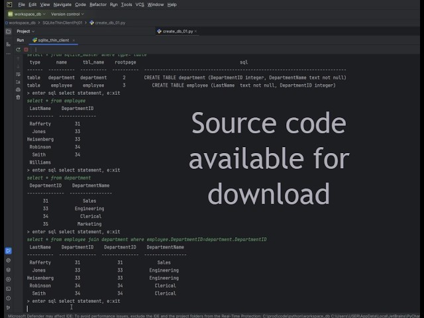This screenshot has height=318, width=424.
Task: Open the Python Console tool window
Action: click(x=9, y=260)
